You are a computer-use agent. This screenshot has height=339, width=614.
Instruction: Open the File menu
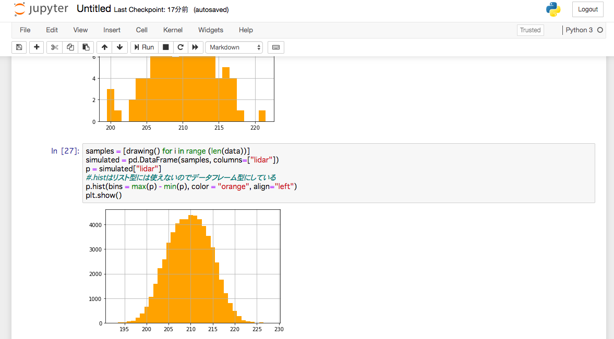pos(25,30)
